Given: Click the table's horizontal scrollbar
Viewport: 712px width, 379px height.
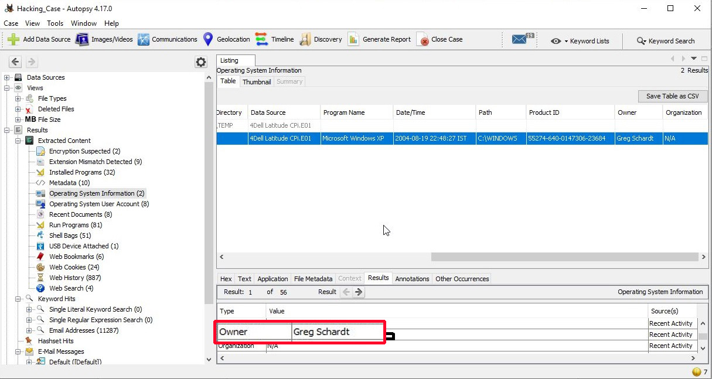Looking at the screenshot, I should coord(565,257).
